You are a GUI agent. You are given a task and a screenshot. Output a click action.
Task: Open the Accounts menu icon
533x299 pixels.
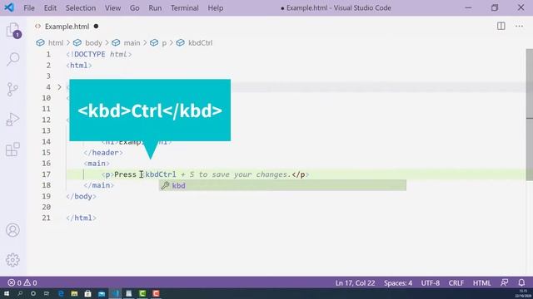(x=12, y=230)
